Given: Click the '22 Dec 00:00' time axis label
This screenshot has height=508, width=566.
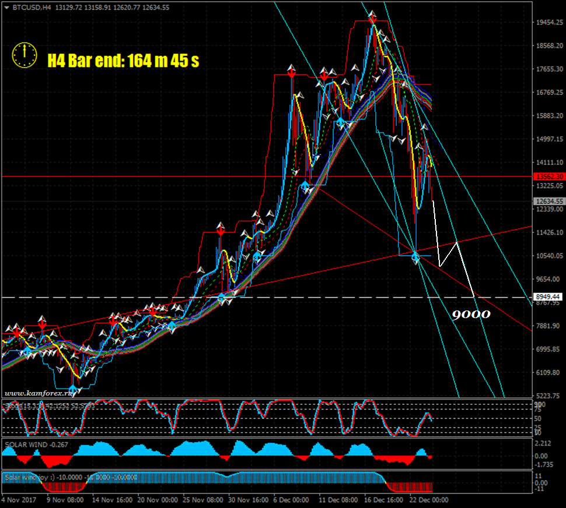Looking at the screenshot, I should pyautogui.click(x=428, y=500).
